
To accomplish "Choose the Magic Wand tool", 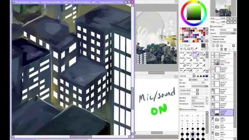I will click(188, 45).
